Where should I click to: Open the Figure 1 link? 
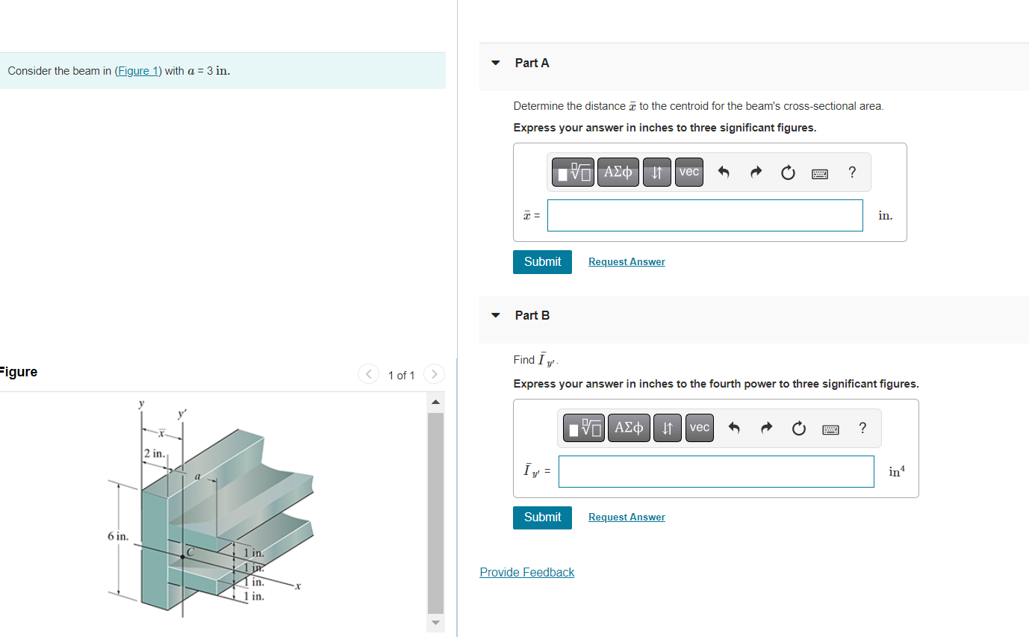click(138, 70)
